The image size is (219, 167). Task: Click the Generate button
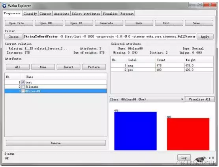pyautogui.click(x=109, y=23)
